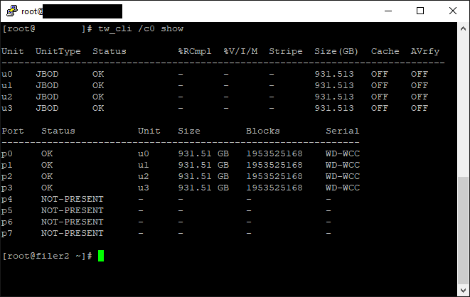
Task: Click the 'Blocks' column header
Action: [263, 131]
